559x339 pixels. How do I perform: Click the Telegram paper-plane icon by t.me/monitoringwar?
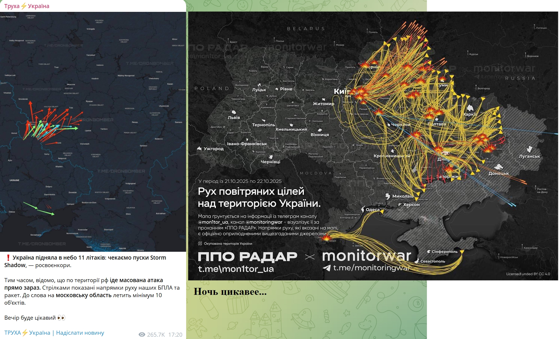tap(327, 268)
